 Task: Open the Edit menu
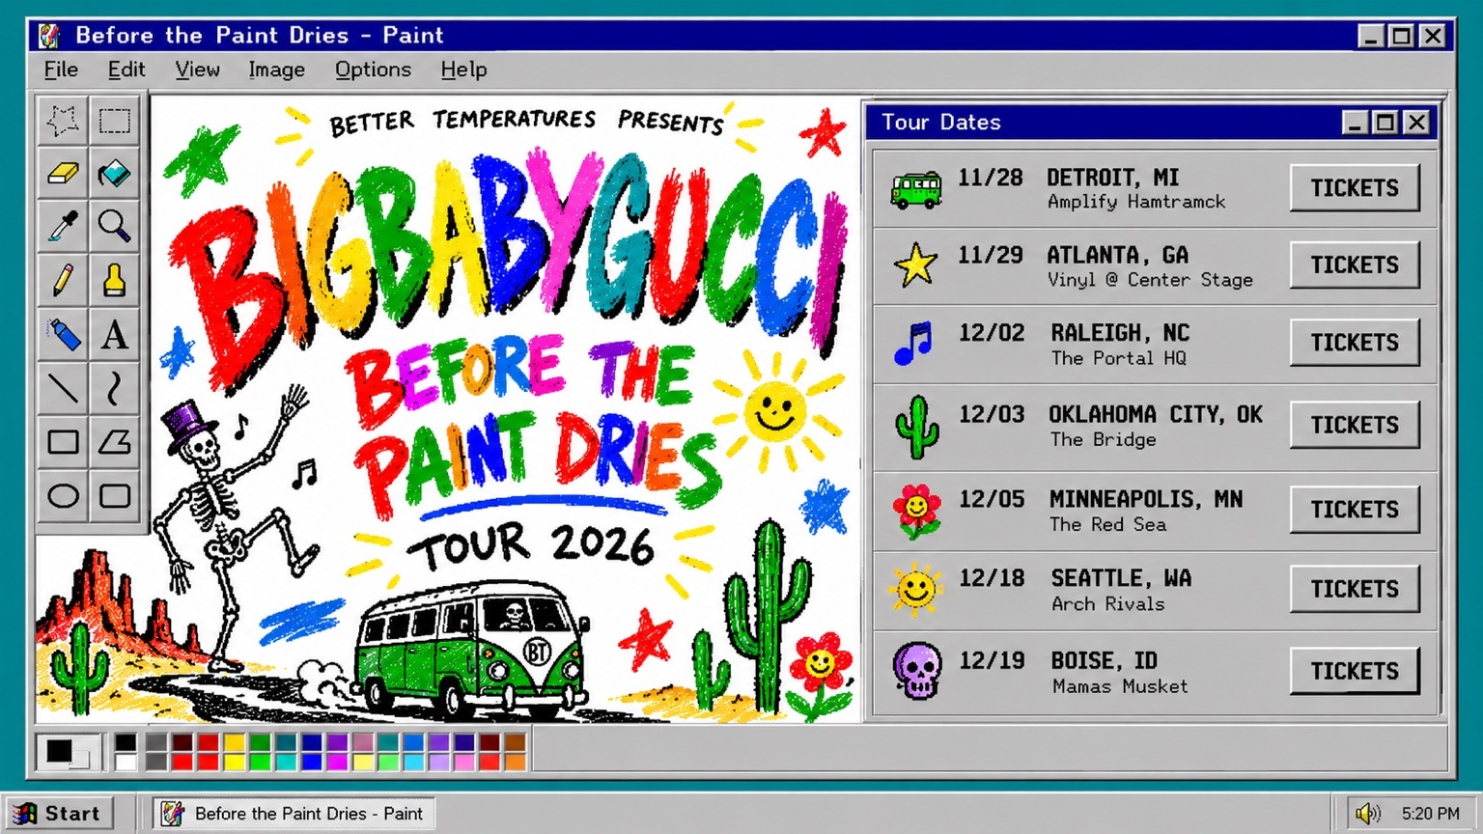coord(126,69)
